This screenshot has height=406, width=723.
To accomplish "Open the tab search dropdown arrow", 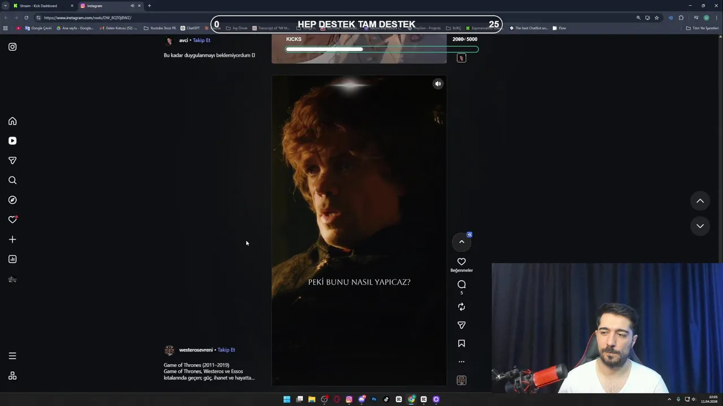I will click(5, 6).
